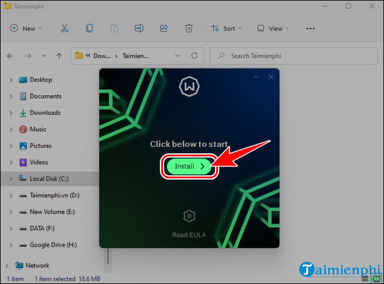Click the Taimienphi folder icon in title bar
The image size is (384, 284).
(x=7, y=6)
